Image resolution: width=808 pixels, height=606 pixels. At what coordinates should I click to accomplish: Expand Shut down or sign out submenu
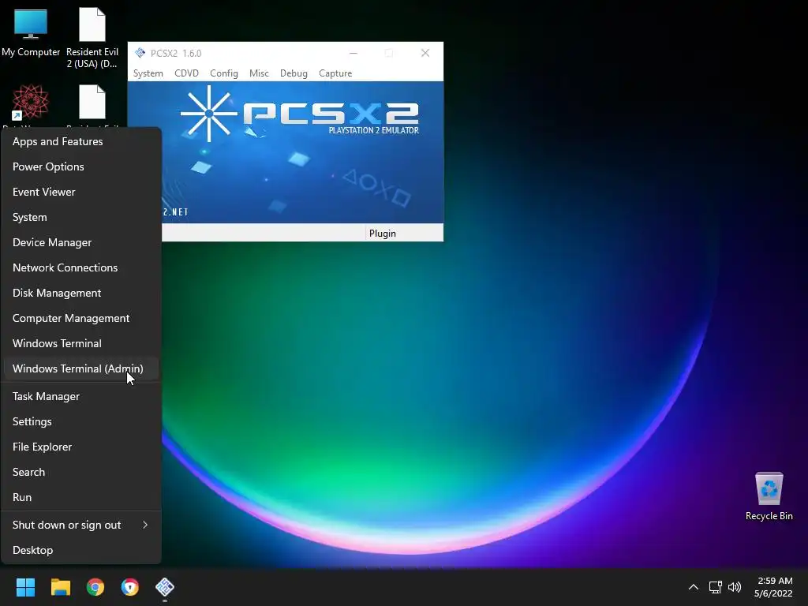(x=81, y=525)
